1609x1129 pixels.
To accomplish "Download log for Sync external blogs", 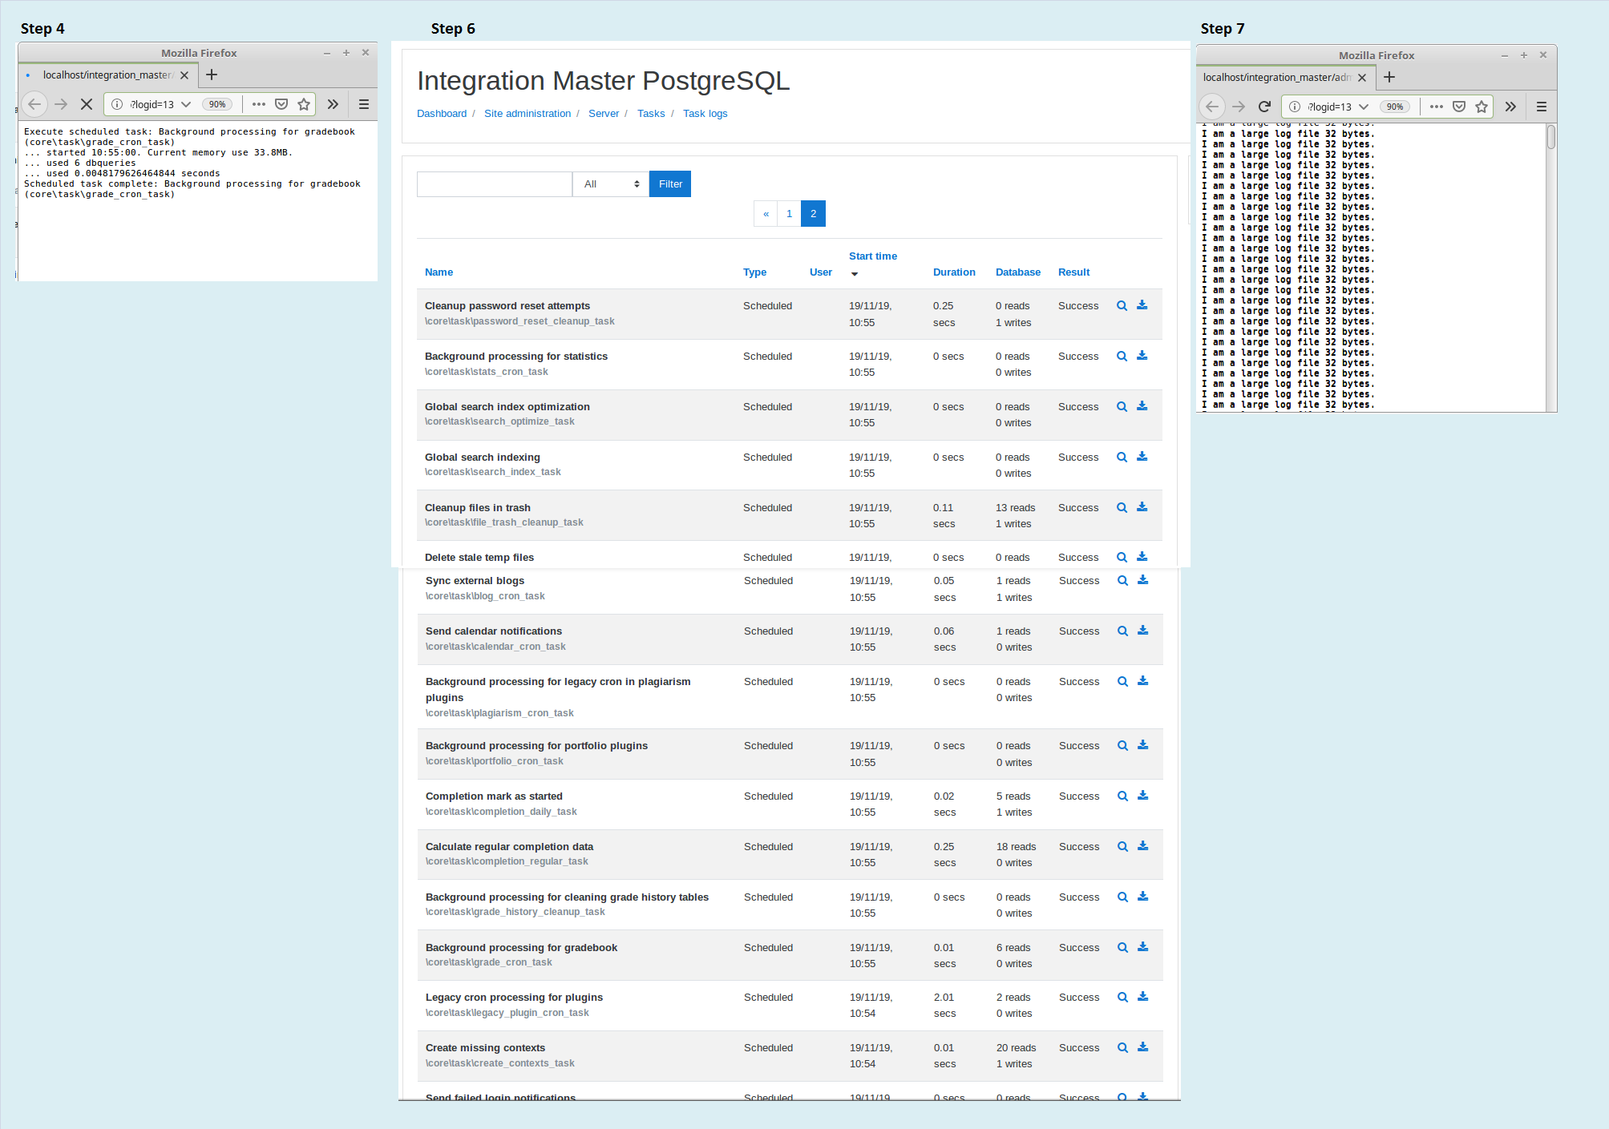I will (x=1142, y=580).
